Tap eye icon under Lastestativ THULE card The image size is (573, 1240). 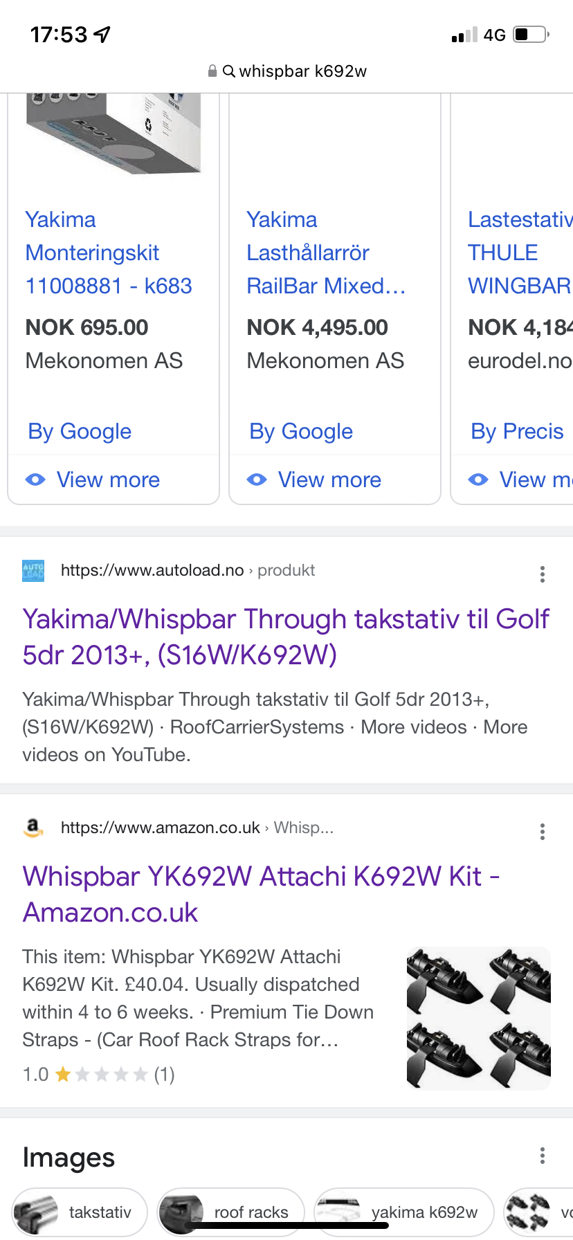tap(478, 480)
